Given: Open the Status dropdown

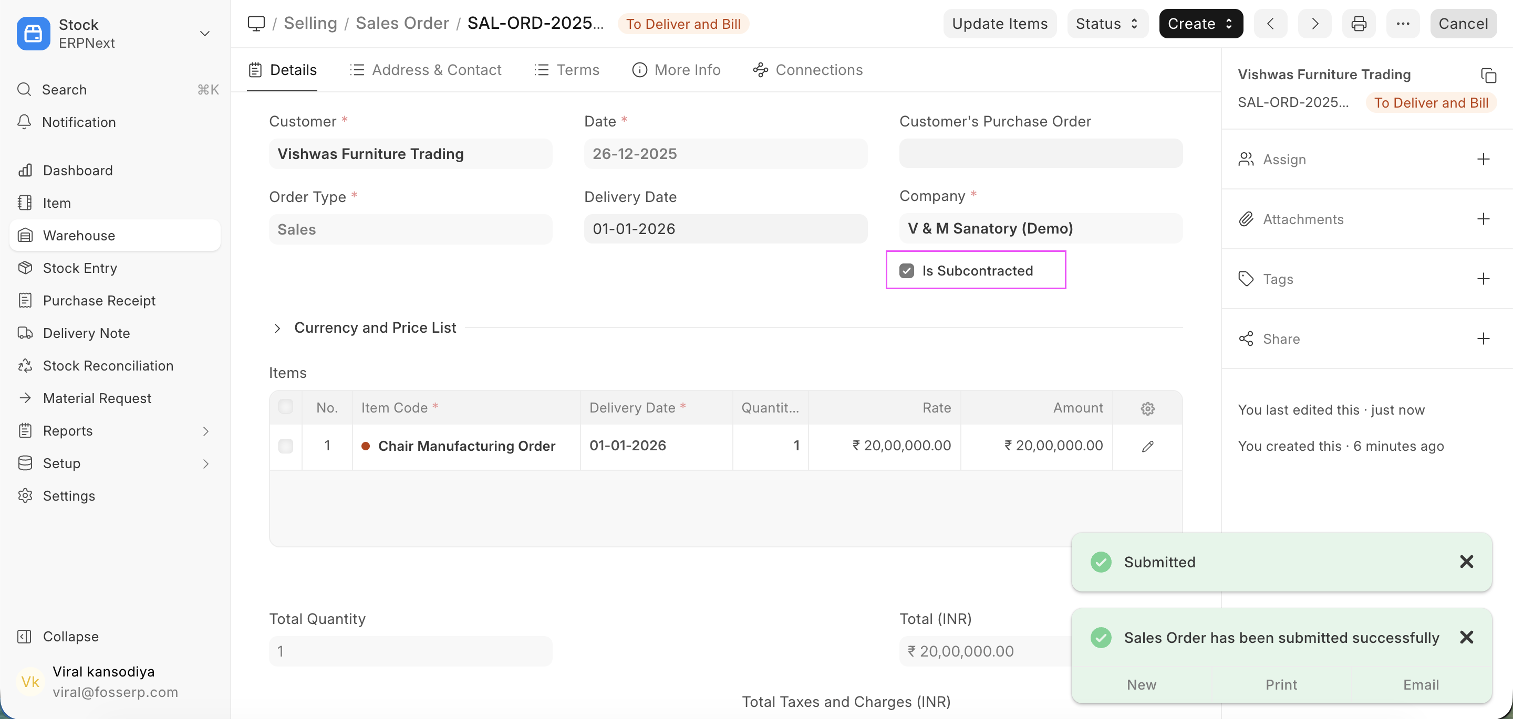Looking at the screenshot, I should (x=1106, y=24).
